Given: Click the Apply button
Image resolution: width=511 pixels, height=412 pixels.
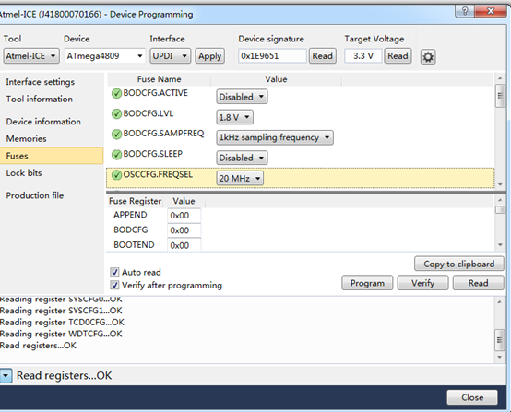Looking at the screenshot, I should tap(210, 56).
